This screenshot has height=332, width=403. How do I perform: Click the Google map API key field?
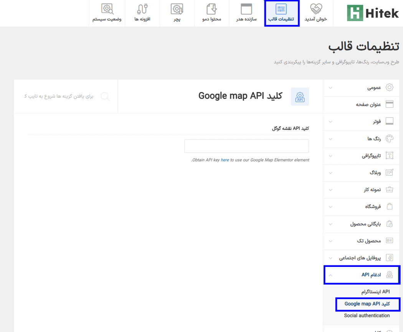click(x=246, y=146)
